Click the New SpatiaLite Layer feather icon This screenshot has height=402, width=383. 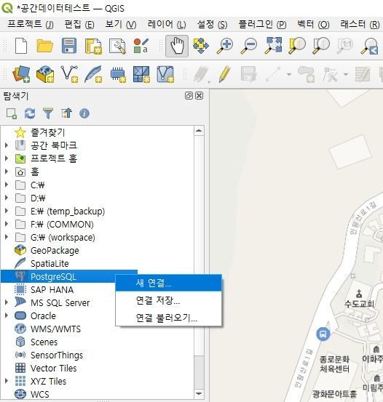click(x=93, y=74)
